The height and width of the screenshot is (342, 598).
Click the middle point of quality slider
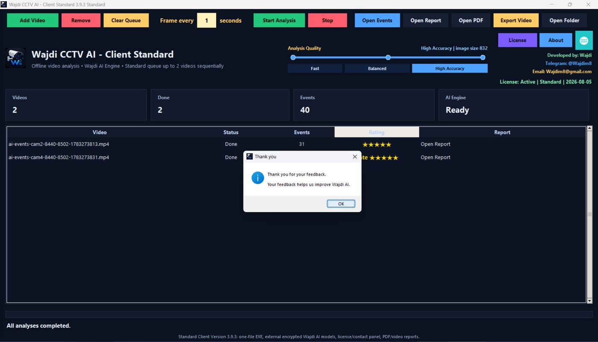pos(388,57)
